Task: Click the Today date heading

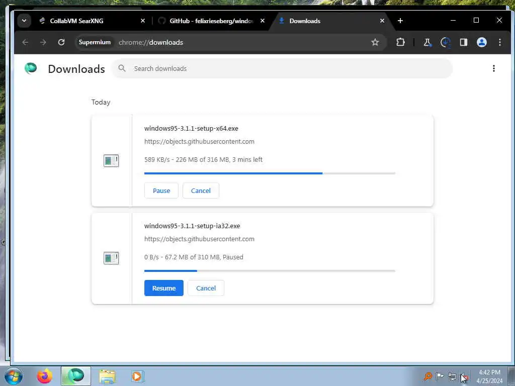Action: tap(101, 102)
